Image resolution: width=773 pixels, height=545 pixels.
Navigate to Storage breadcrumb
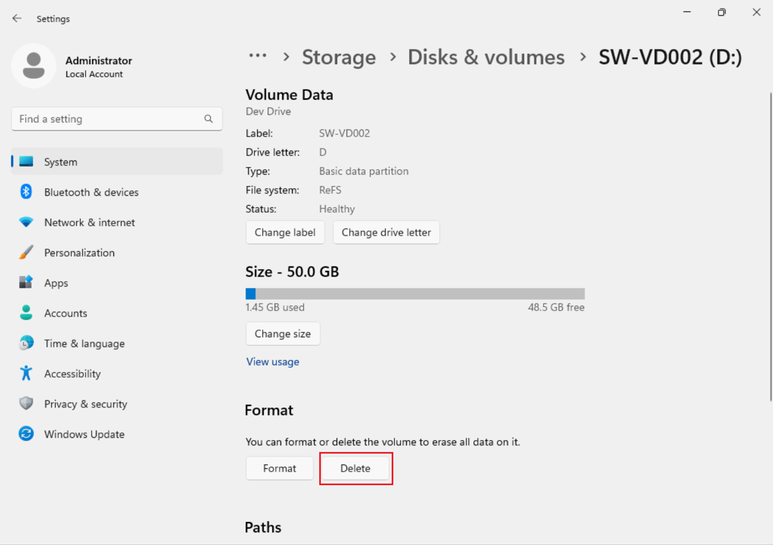point(339,57)
